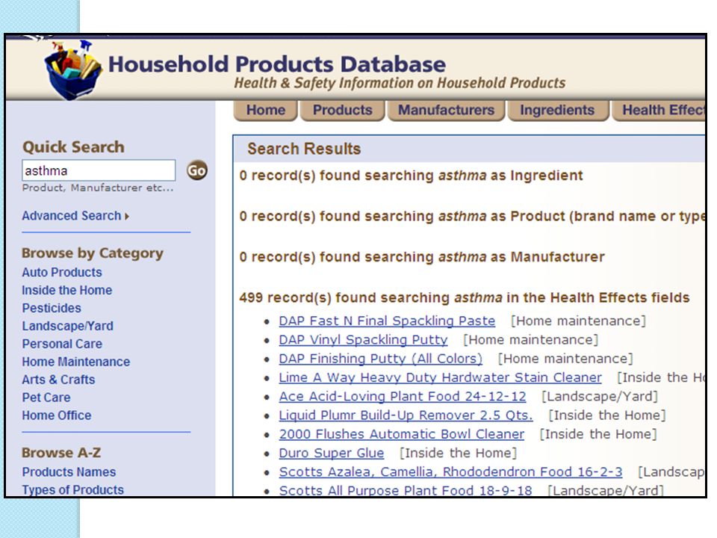Open the Advanced Search link
This screenshot has height=538, width=717.
click(75, 215)
